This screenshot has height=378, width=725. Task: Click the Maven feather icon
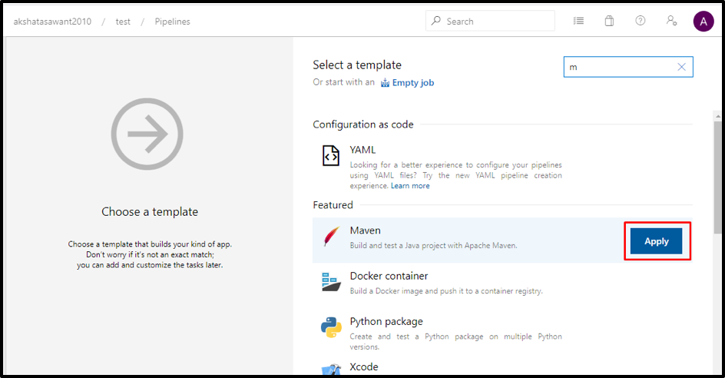click(x=330, y=237)
